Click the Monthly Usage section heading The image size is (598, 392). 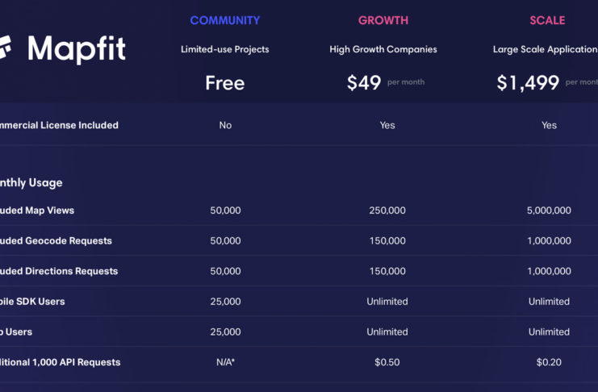(31, 182)
